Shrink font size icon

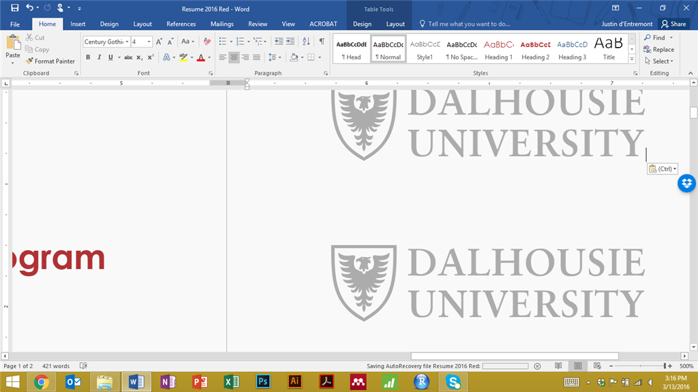tap(170, 42)
